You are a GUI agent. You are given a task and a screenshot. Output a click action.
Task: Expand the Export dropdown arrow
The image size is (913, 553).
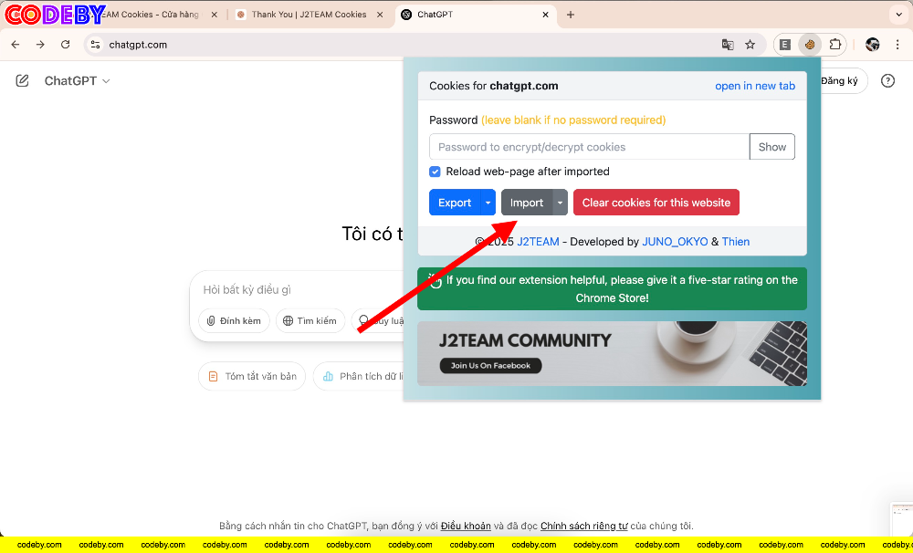click(488, 203)
